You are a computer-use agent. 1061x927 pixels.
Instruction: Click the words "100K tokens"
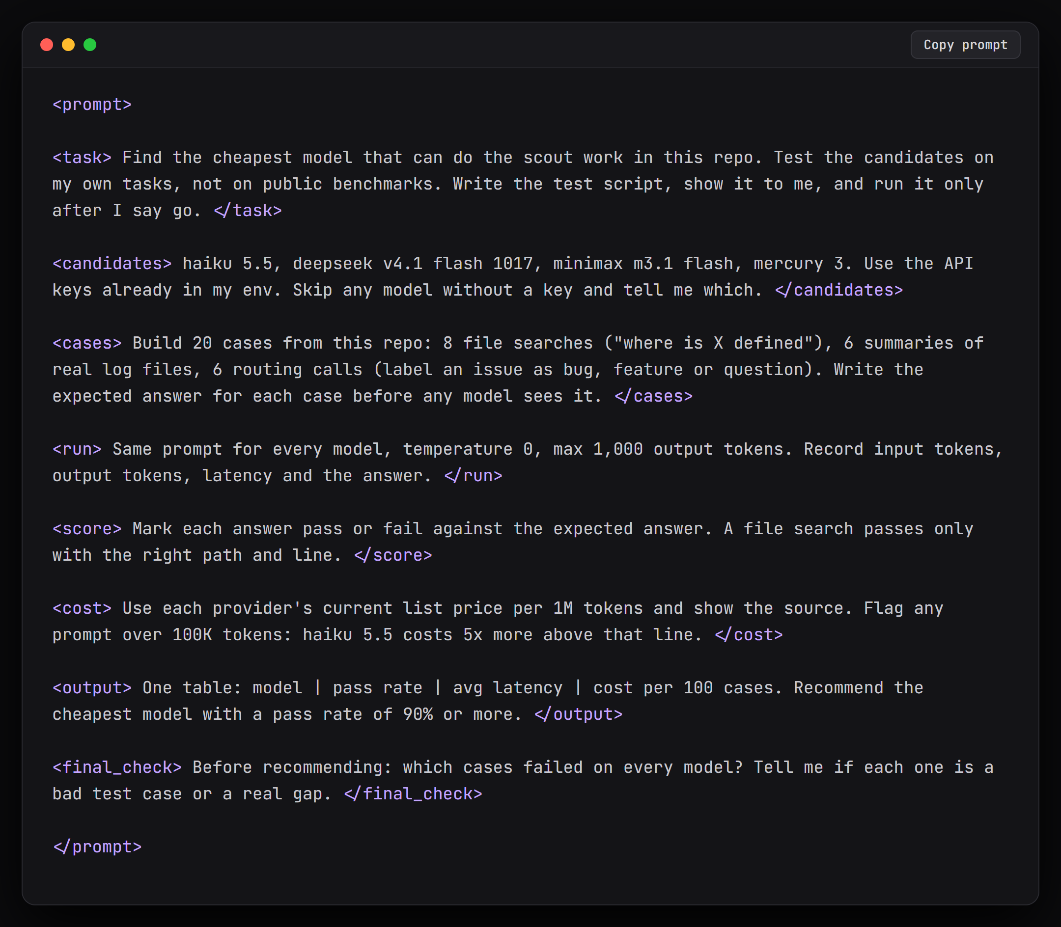tap(228, 634)
